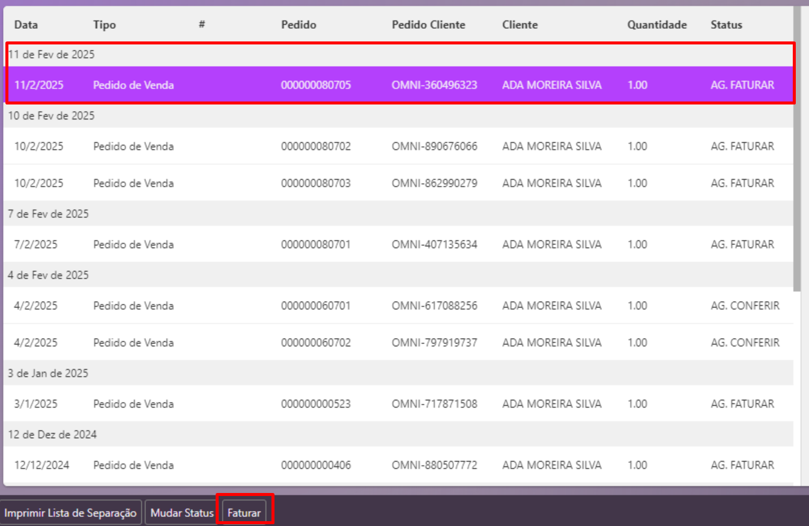Image resolution: width=809 pixels, height=526 pixels.
Task: Click the 12/12/2024 date cell
Action: [x=41, y=465]
